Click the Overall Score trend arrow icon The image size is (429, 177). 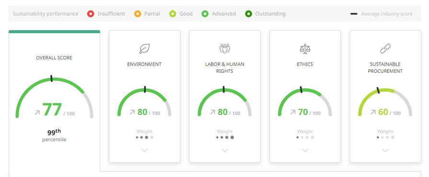(37, 112)
